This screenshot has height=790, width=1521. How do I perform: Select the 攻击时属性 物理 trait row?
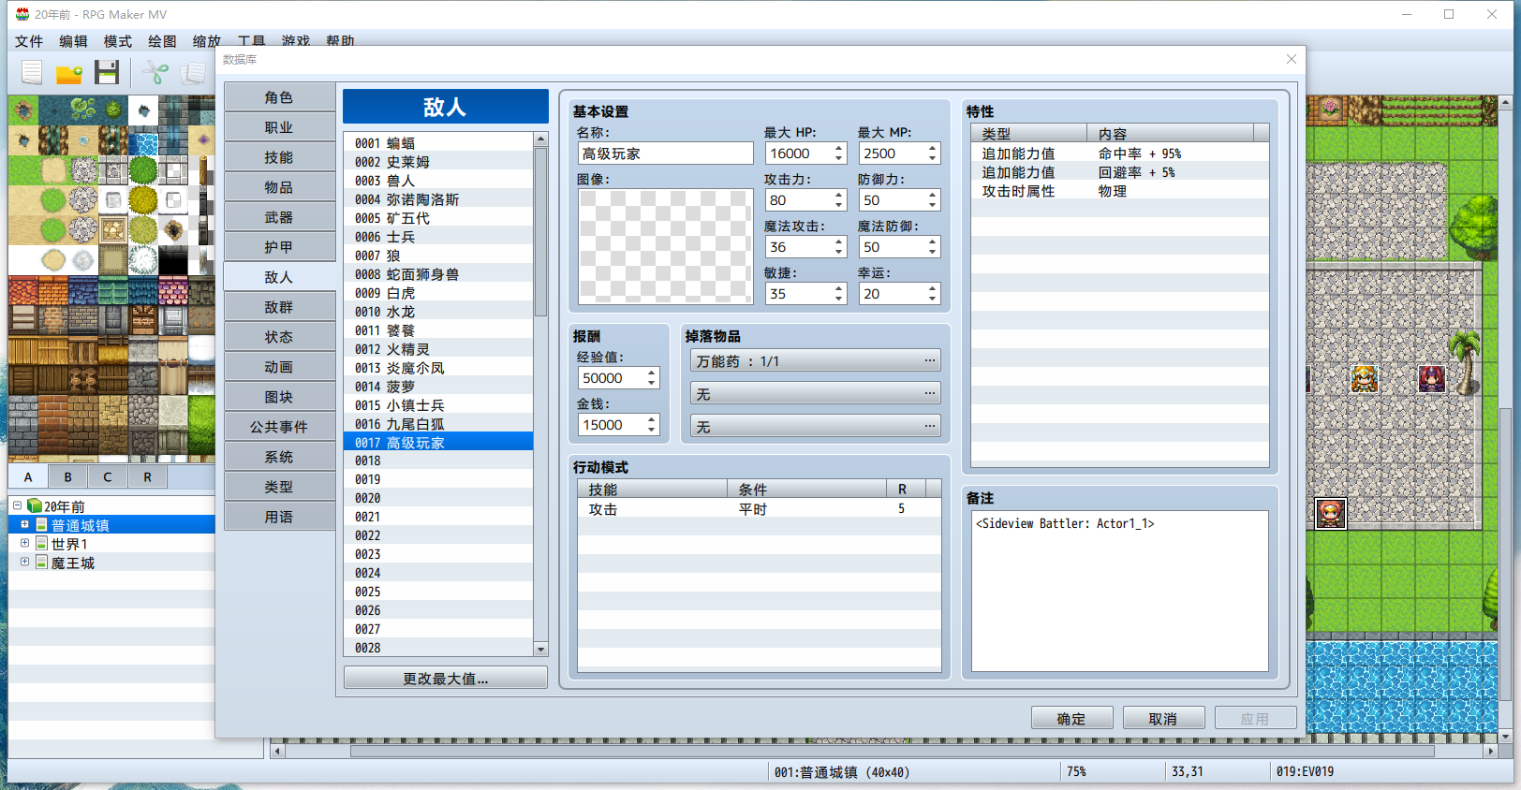pos(1120,190)
